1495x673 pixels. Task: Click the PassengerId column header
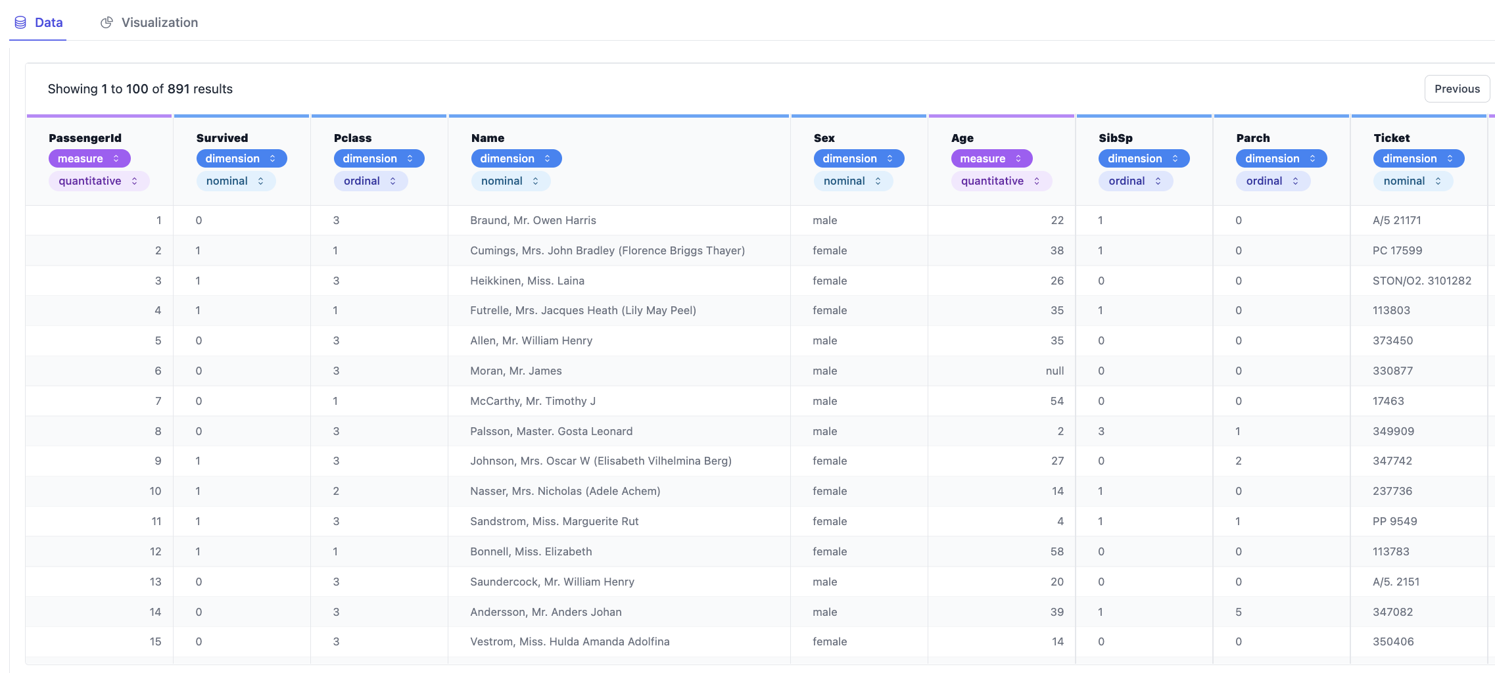[x=85, y=138]
